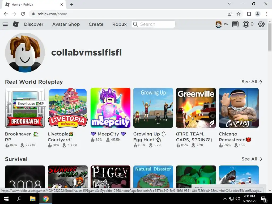Viewport: 272px width, 204px height.
Task: Toggle the Chrome side panel
Action: tap(249, 14)
